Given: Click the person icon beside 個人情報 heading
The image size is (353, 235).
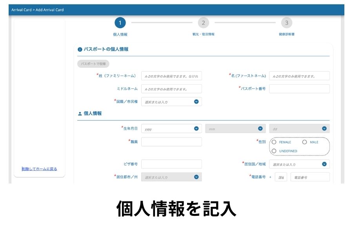Looking at the screenshot, I should (80, 114).
